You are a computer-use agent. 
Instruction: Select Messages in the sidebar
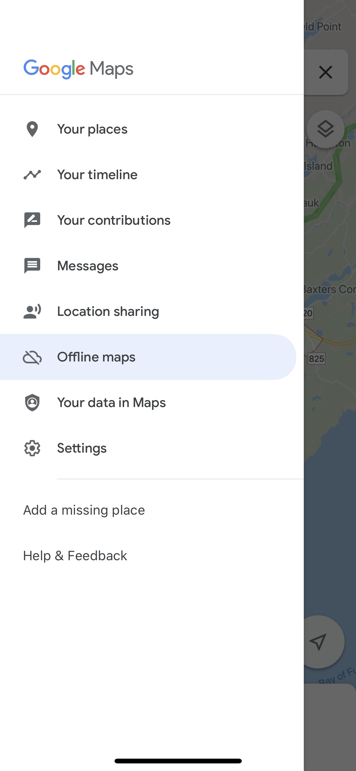[88, 266]
